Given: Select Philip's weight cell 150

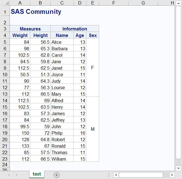Looking at the screenshot, I should [20, 133].
